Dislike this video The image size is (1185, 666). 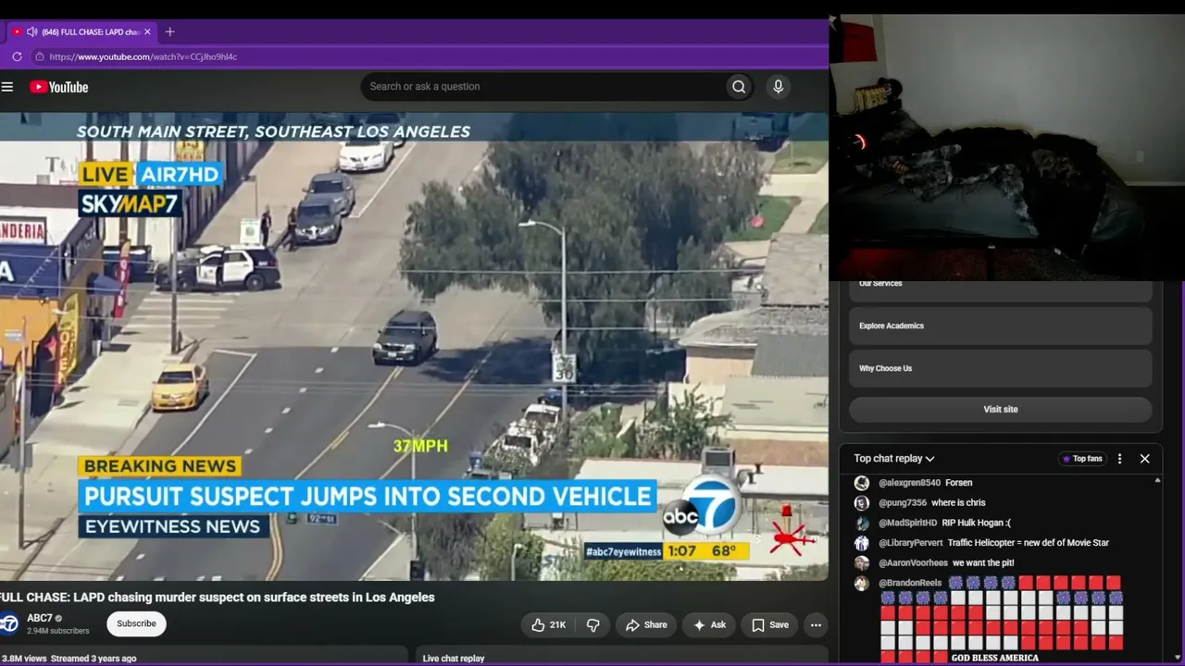coord(593,625)
